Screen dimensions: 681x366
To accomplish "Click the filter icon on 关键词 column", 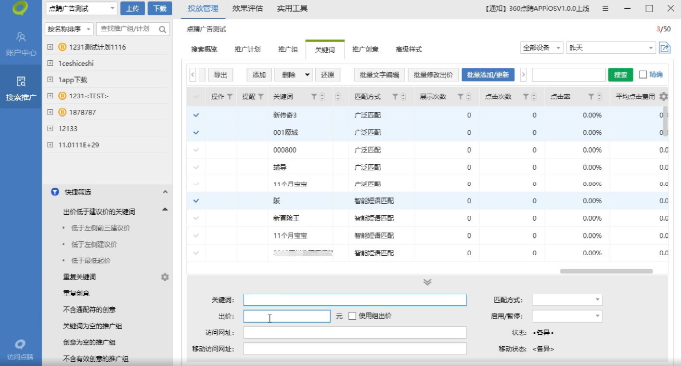I will tap(314, 97).
